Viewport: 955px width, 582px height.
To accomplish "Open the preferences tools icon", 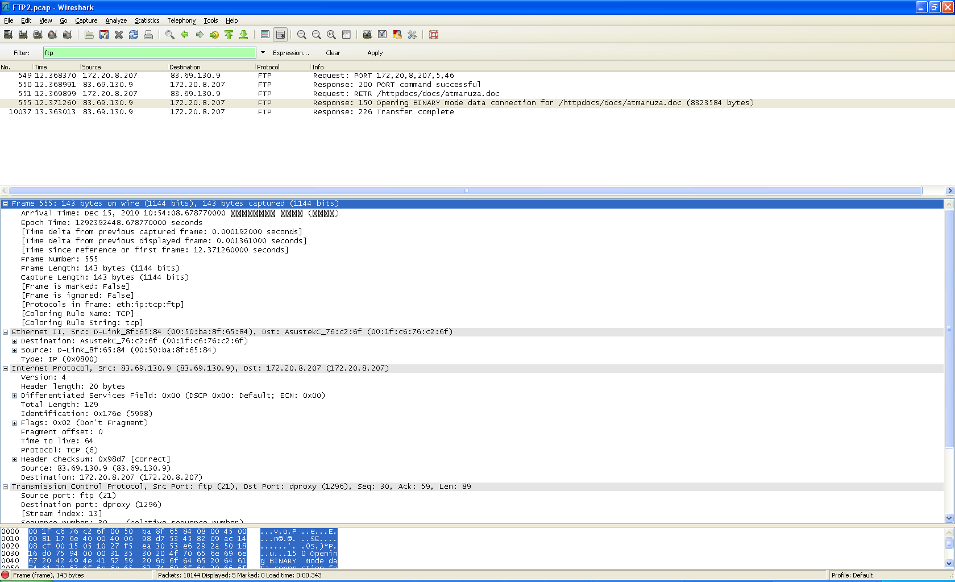I will point(412,35).
